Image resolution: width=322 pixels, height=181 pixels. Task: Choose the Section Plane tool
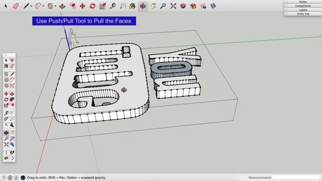click(12, 158)
